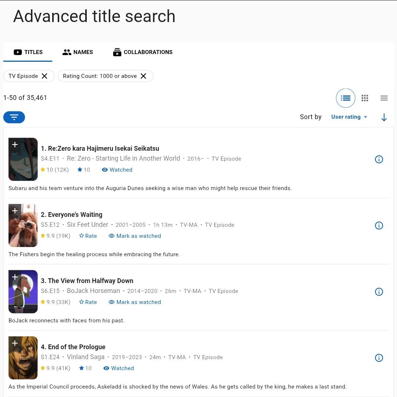Screen dimensions: 397x397
Task: Open Re:Zero kara Hajimeru Isekai Seikatsu title
Action: [100, 149]
